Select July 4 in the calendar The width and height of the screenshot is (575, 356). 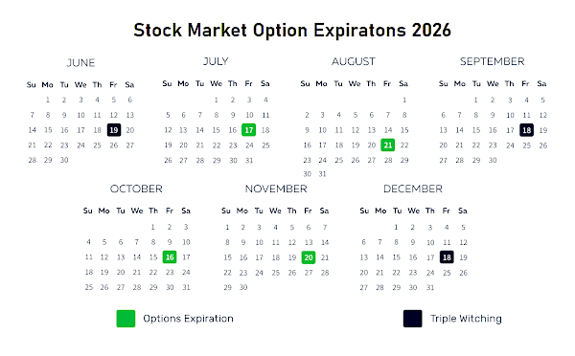pos(265,100)
